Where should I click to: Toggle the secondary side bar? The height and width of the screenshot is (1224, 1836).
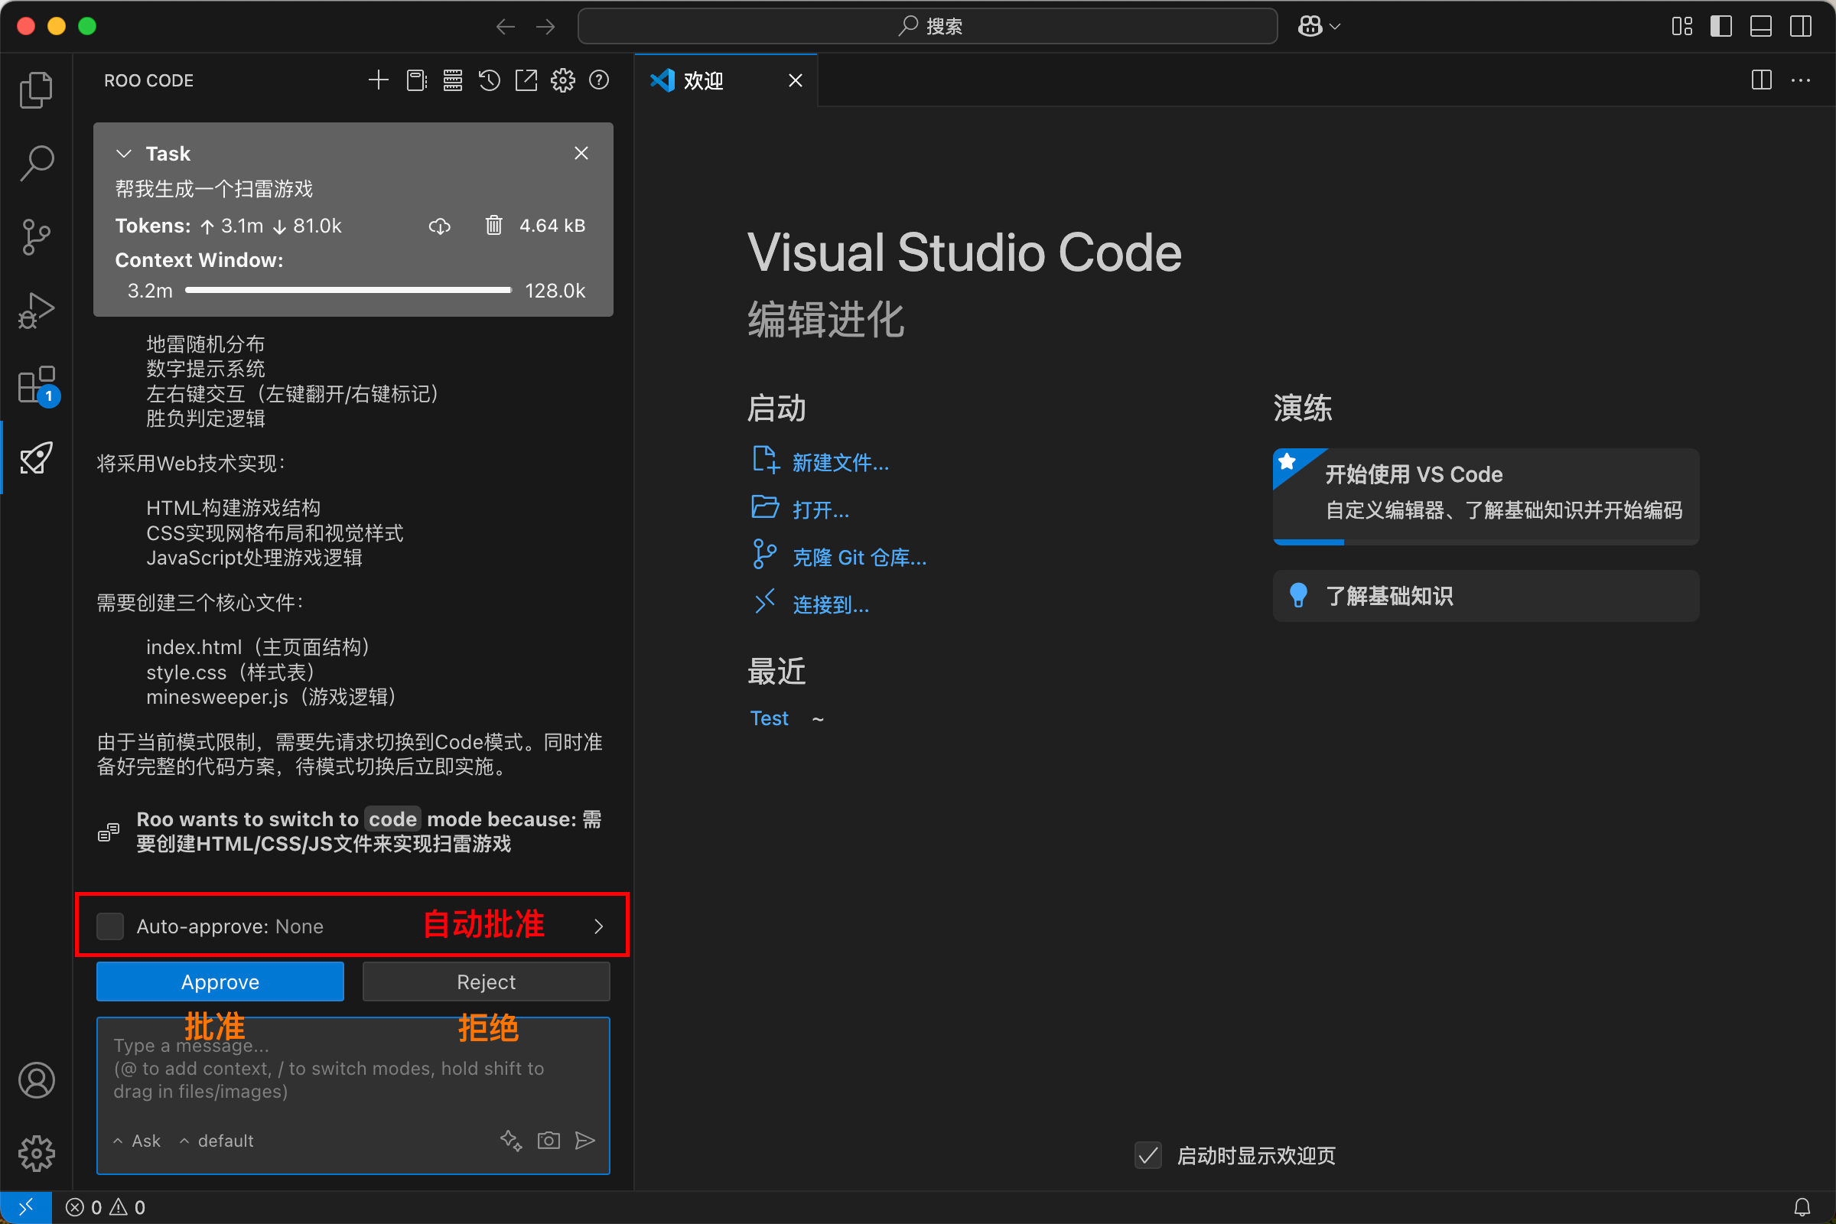pos(1801,27)
